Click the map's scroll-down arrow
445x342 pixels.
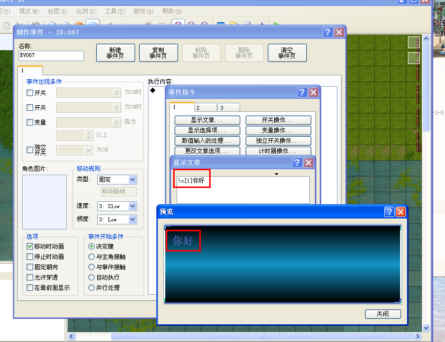point(426,328)
